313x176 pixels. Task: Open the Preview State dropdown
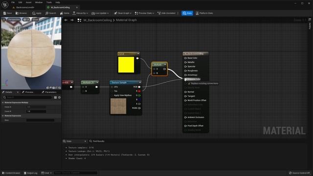144,13
